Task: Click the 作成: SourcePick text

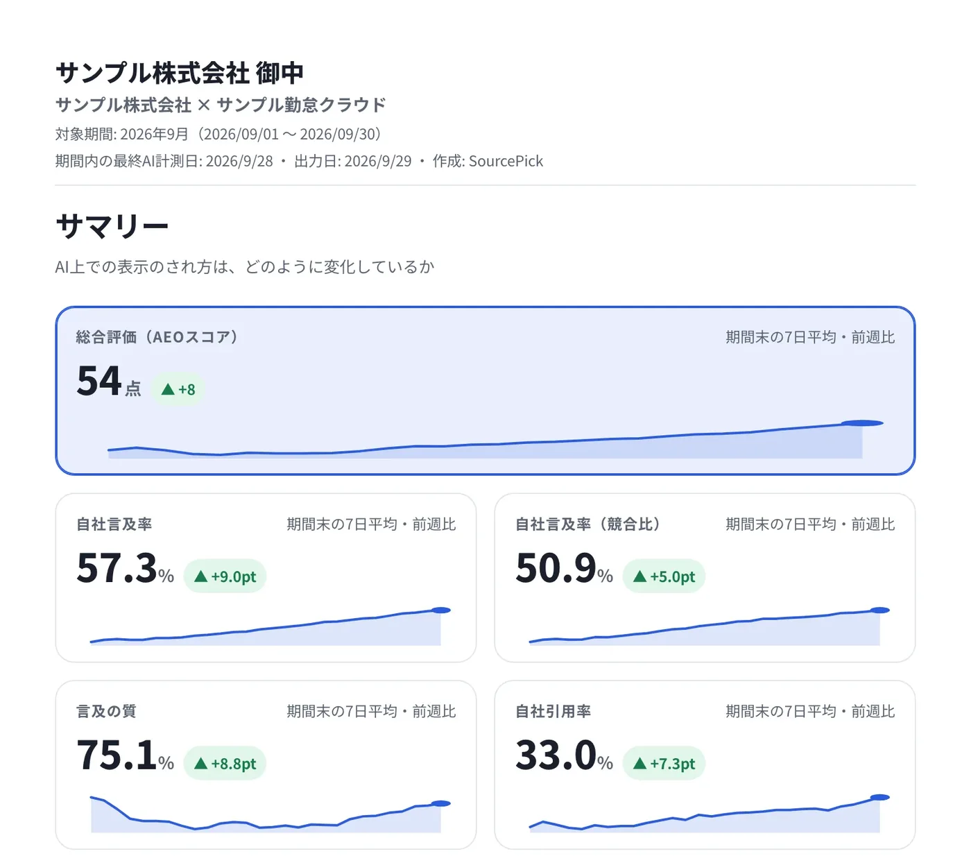Action: [x=488, y=161]
